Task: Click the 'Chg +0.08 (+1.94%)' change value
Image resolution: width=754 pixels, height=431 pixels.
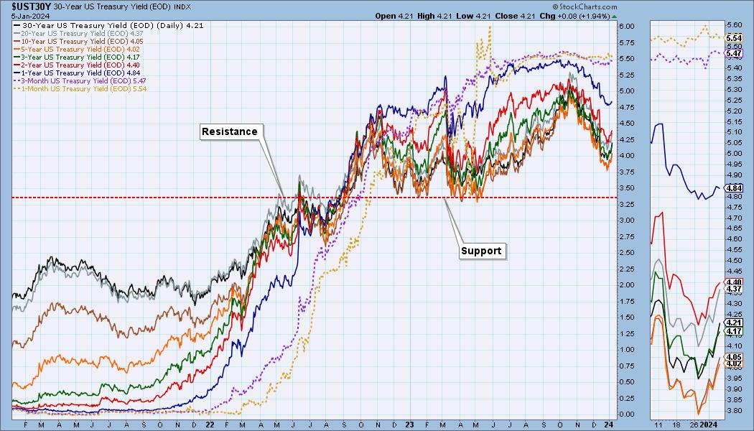Action: (x=574, y=15)
